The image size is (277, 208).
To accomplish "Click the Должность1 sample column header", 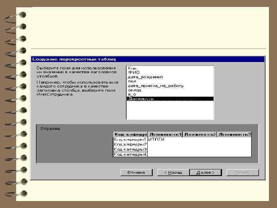I will tap(165, 134).
